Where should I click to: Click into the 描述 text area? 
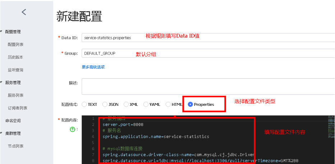pos(208,86)
